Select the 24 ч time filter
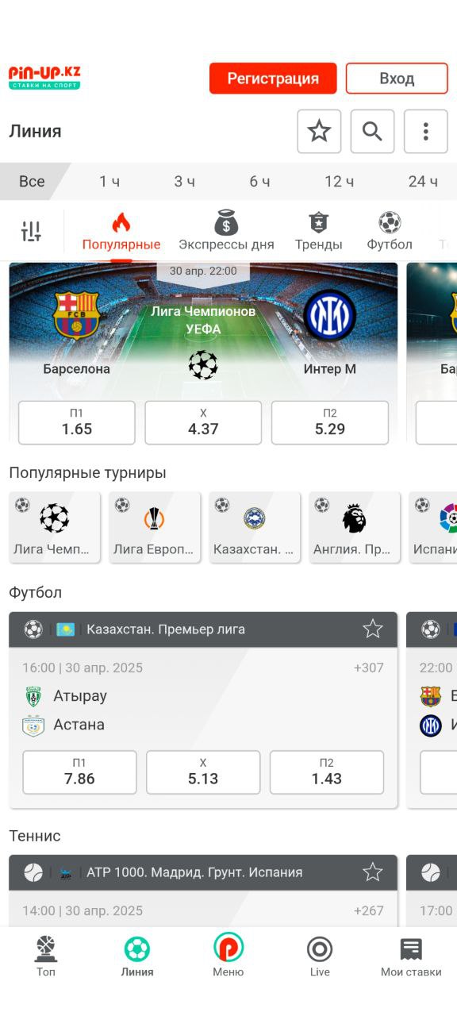This screenshot has width=457, height=1016. tap(423, 182)
